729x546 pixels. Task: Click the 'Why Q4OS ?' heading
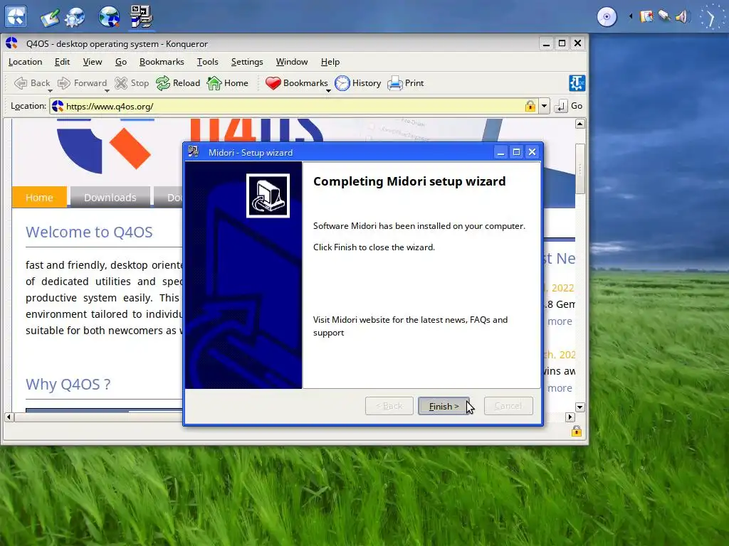pyautogui.click(x=68, y=384)
